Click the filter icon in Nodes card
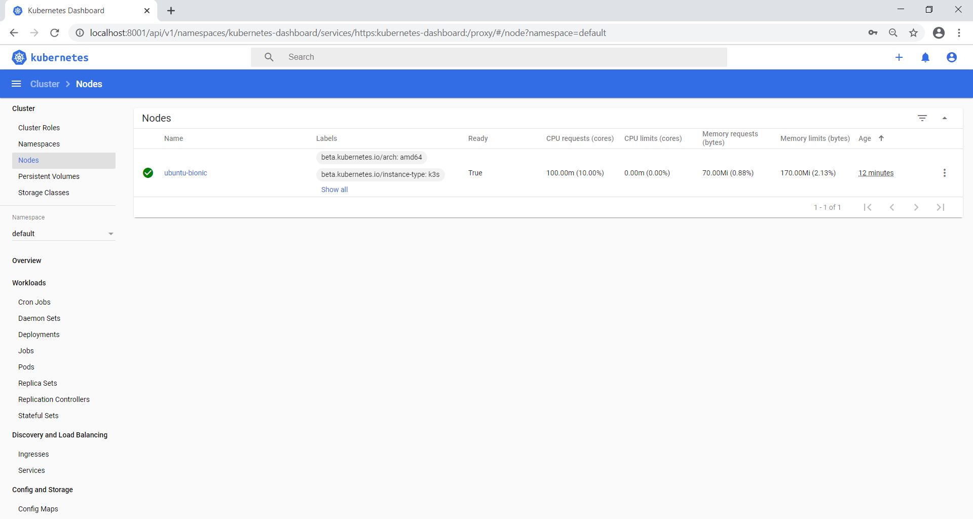The width and height of the screenshot is (973, 519). tap(922, 118)
